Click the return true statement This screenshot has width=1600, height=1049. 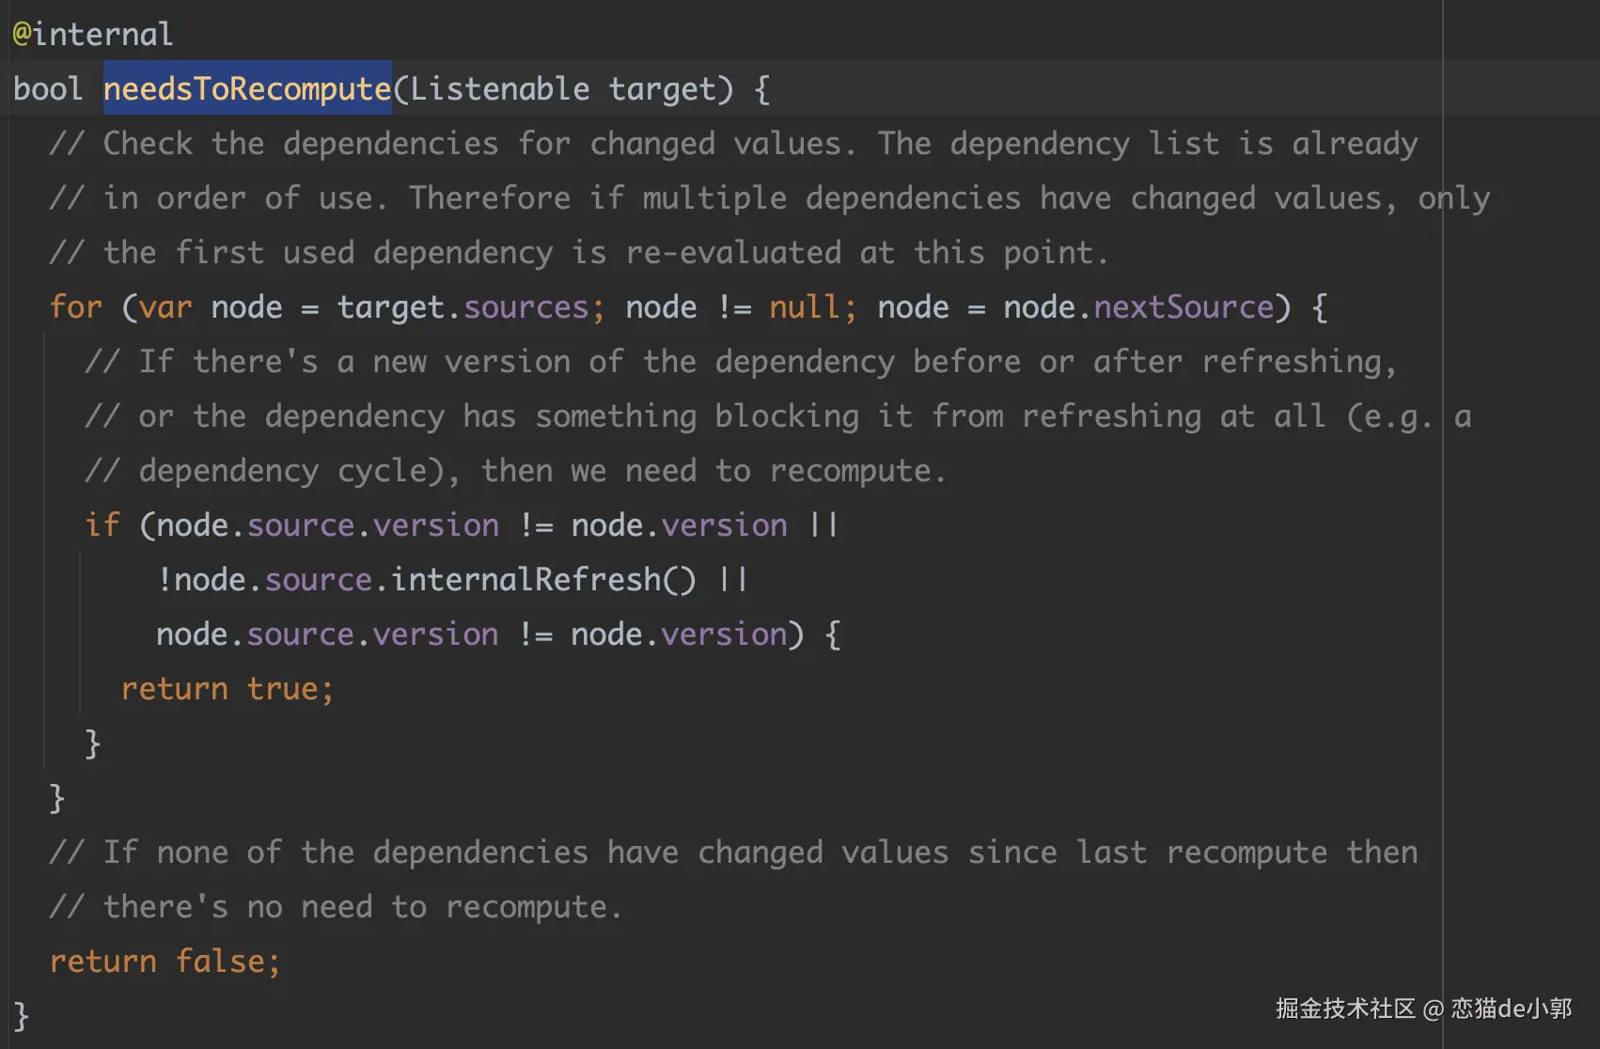point(227,689)
